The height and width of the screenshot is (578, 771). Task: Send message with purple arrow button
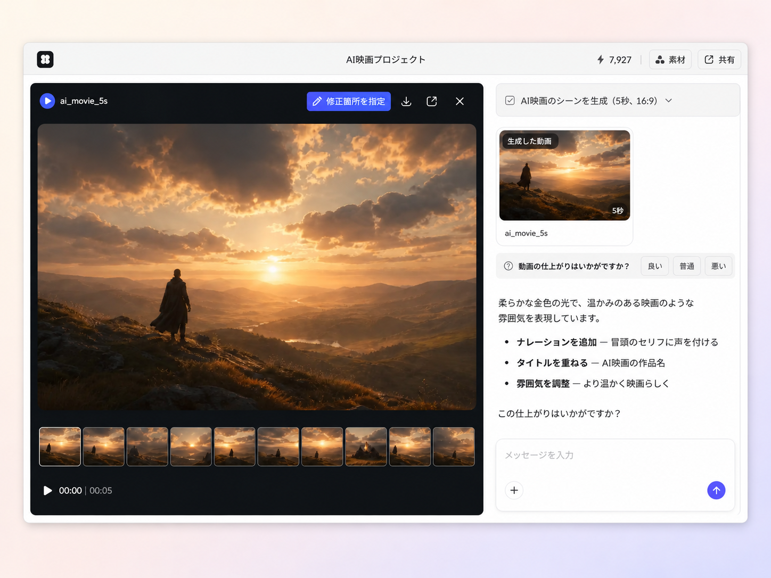[x=716, y=490]
